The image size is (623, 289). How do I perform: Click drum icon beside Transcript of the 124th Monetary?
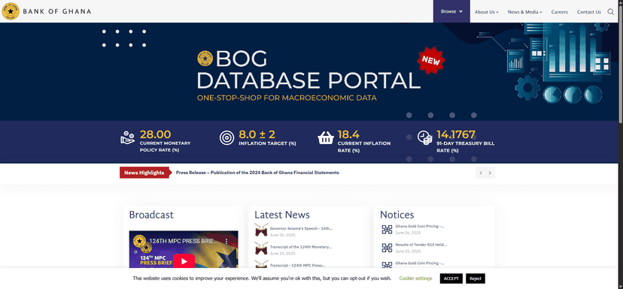261,248
